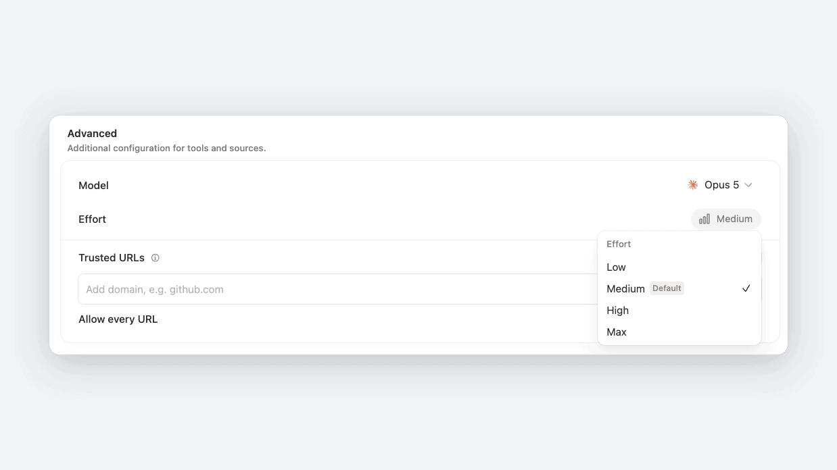Click the Model row label
This screenshot has height=470, width=837.
coord(93,186)
